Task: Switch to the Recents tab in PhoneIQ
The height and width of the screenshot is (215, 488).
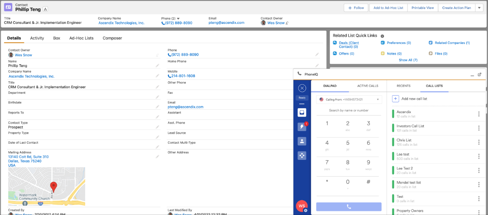Action: (403, 86)
